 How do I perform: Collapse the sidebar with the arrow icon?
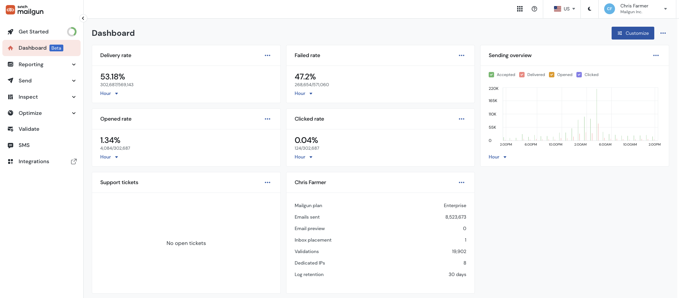point(83,18)
